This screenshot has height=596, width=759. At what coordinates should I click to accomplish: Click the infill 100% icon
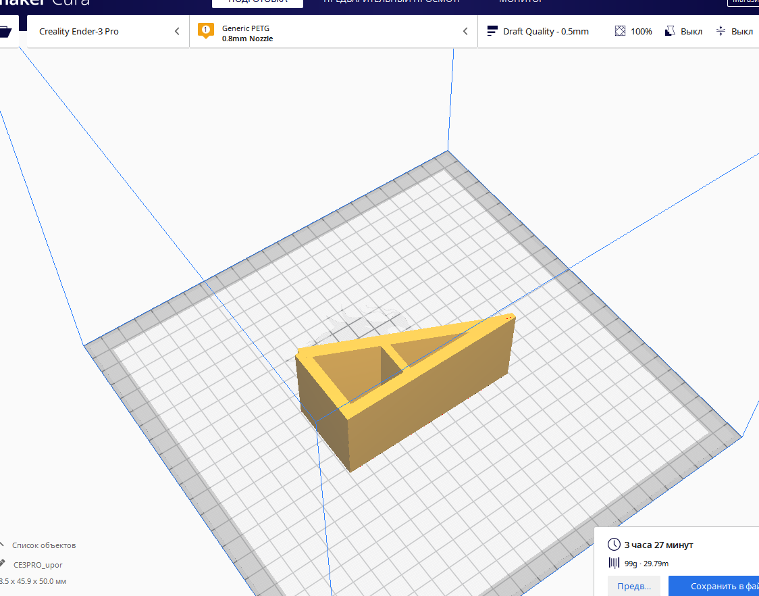621,31
